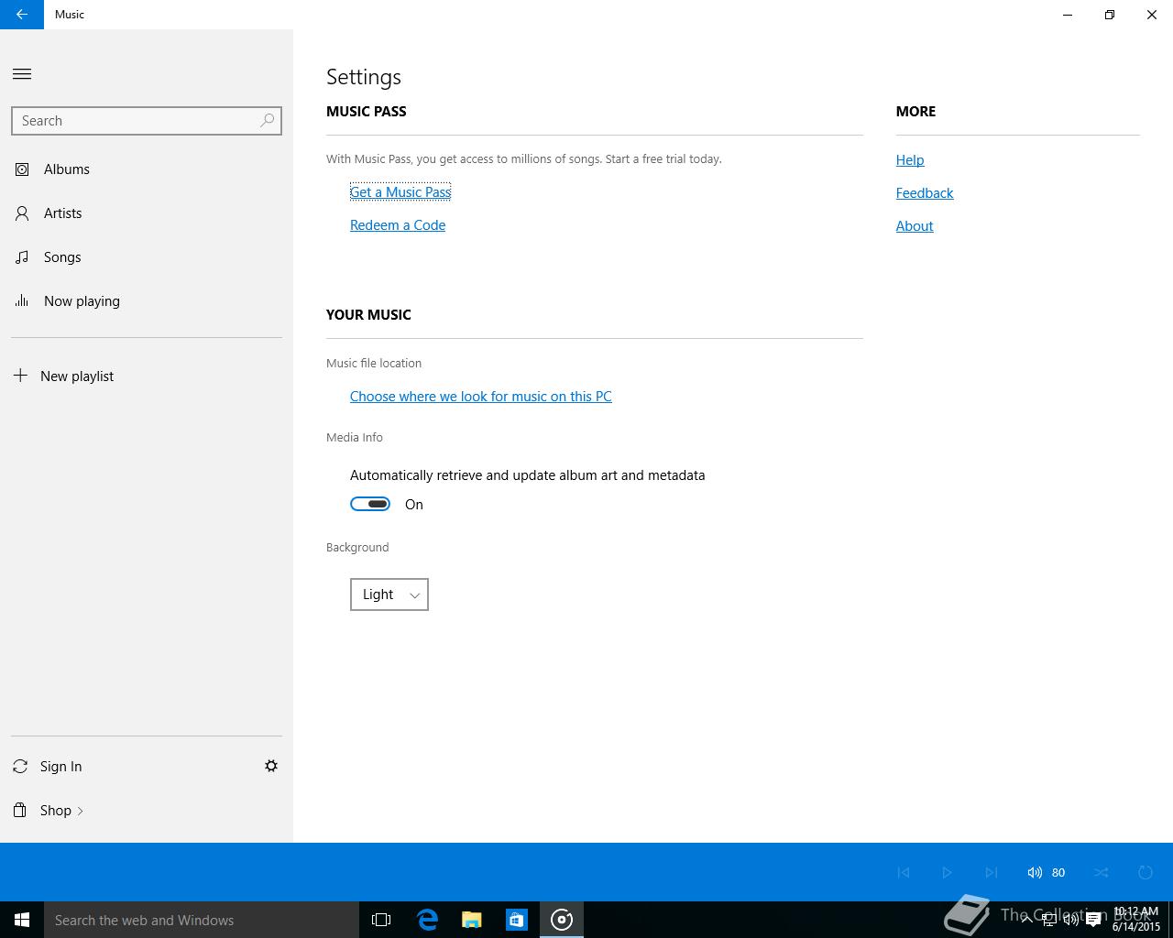Click the MUSIC PASS heading
The height and width of the screenshot is (938, 1173).
pos(367,111)
